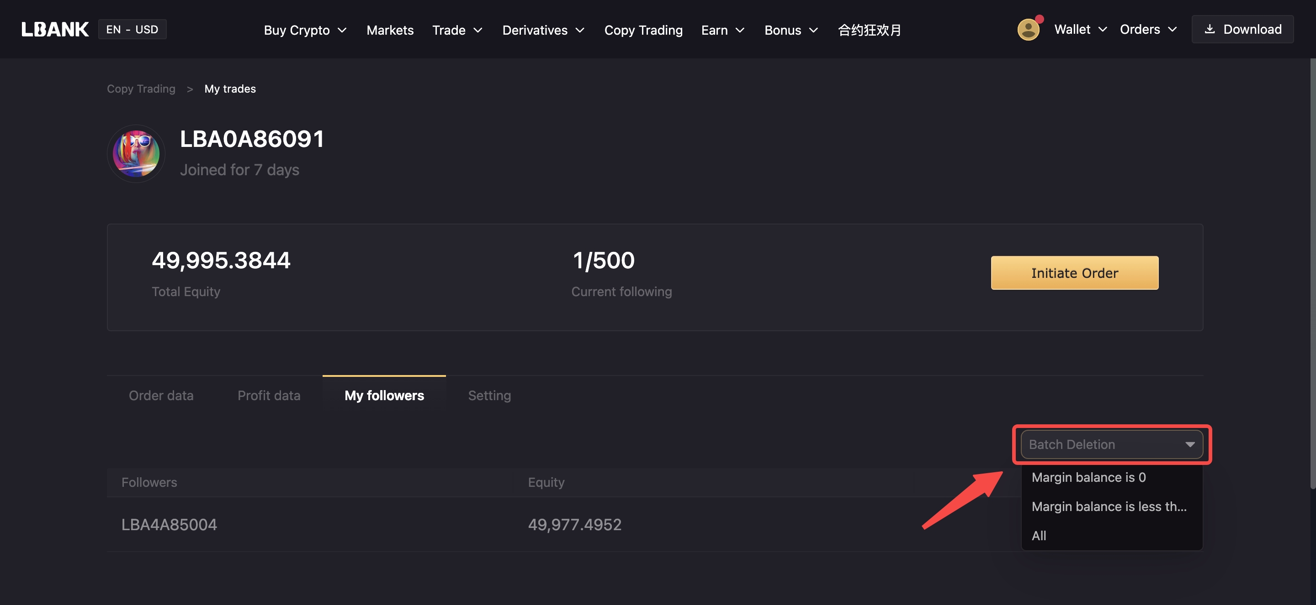Expand the Orders menu
The height and width of the screenshot is (605, 1316).
[x=1148, y=30]
